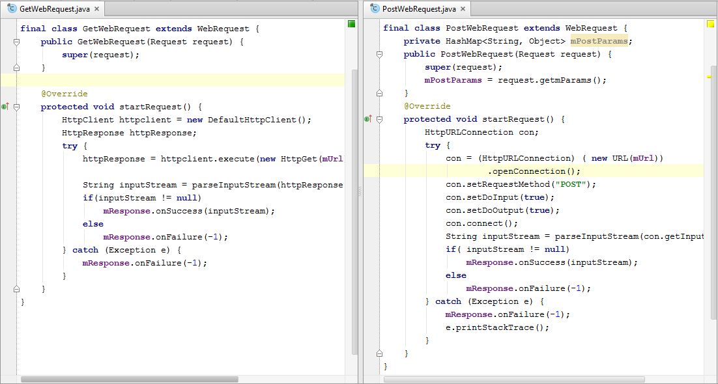Close the PostWebRequest.java tab
Viewport: 718px width, 384px height.
click(x=463, y=8)
